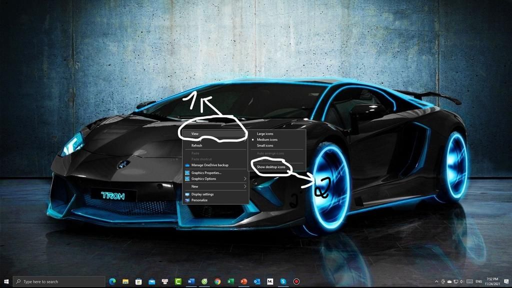The image size is (512, 288).
Task: Open Display settings from context menu
Action: [x=216, y=194]
